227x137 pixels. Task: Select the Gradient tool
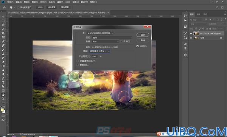click(3, 66)
